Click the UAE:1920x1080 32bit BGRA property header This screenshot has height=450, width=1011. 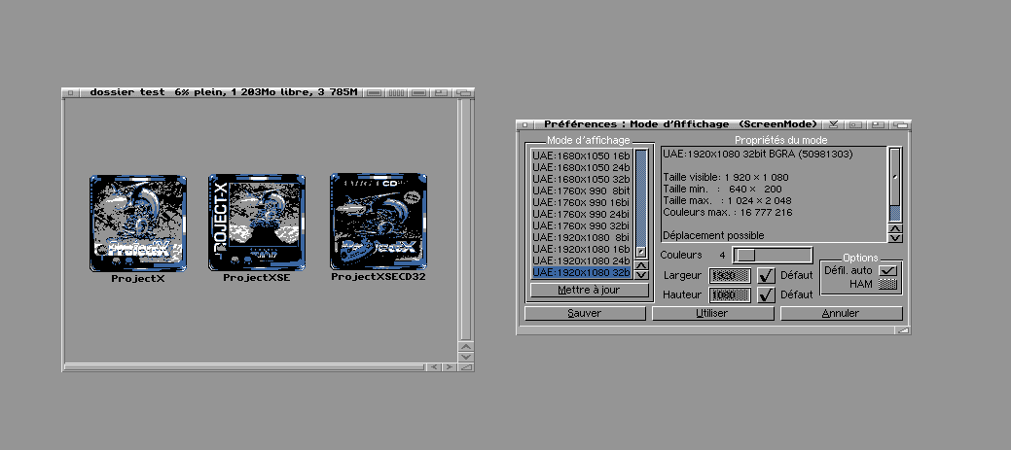click(758, 155)
